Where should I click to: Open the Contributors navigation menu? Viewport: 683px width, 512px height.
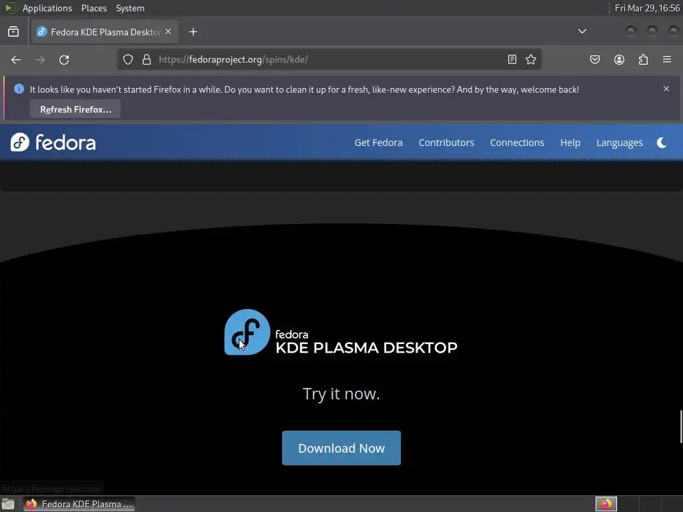coord(446,143)
